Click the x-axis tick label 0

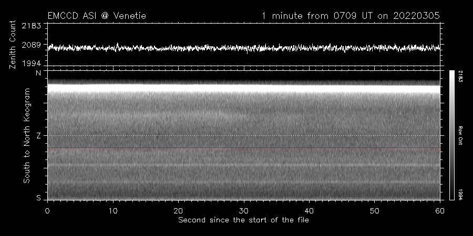tap(48, 211)
